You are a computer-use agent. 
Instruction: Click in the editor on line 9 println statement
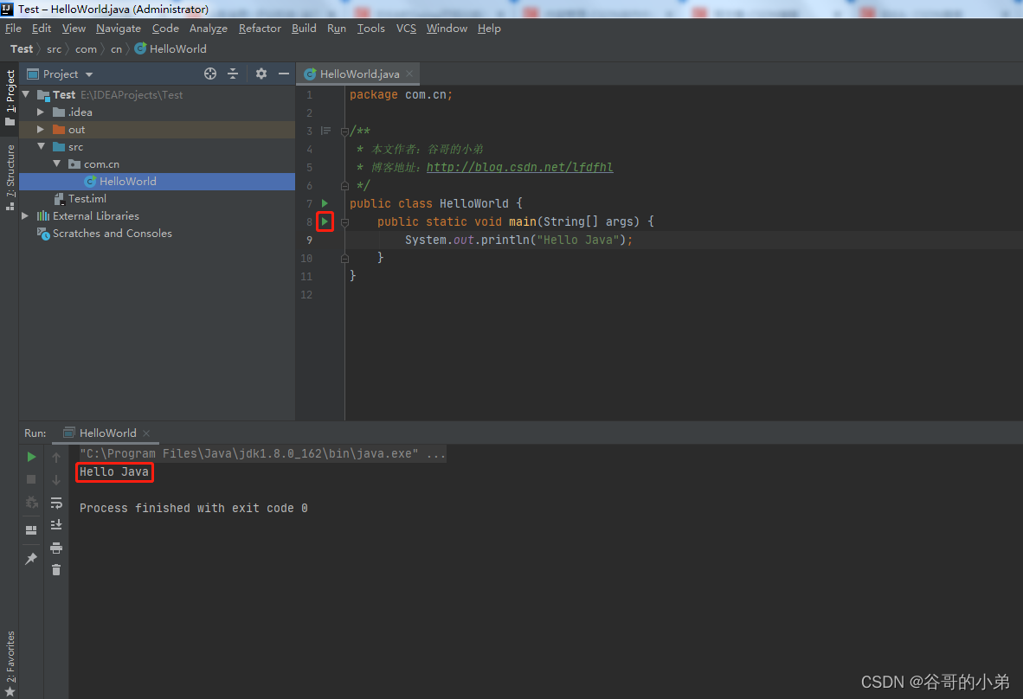518,240
